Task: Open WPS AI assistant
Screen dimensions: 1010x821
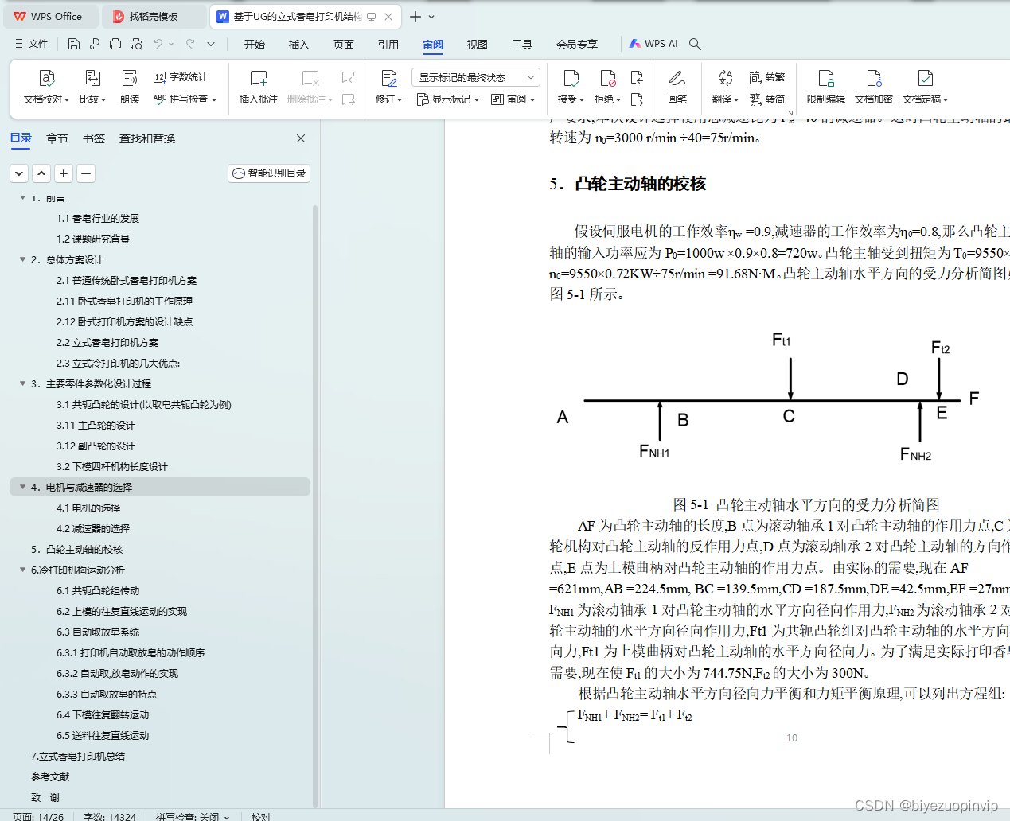Action: tap(653, 44)
